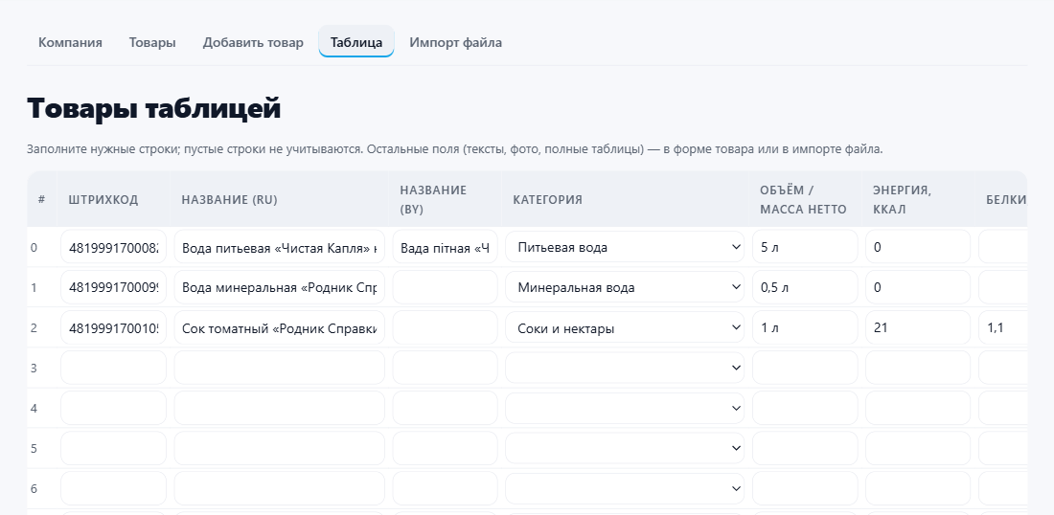Edit protein field showing 1,1
The height and width of the screenshot is (515, 1054).
(x=1003, y=327)
